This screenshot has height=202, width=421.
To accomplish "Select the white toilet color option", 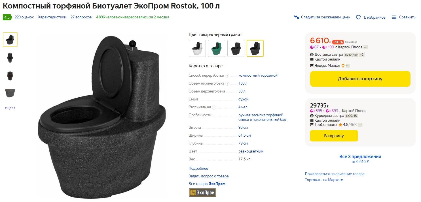I will [197, 48].
